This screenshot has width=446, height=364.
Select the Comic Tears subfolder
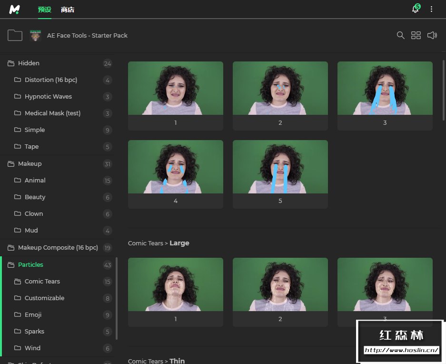coord(42,282)
